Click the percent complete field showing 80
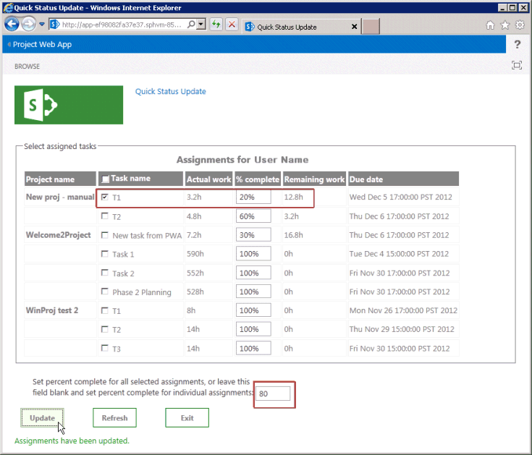 point(274,394)
